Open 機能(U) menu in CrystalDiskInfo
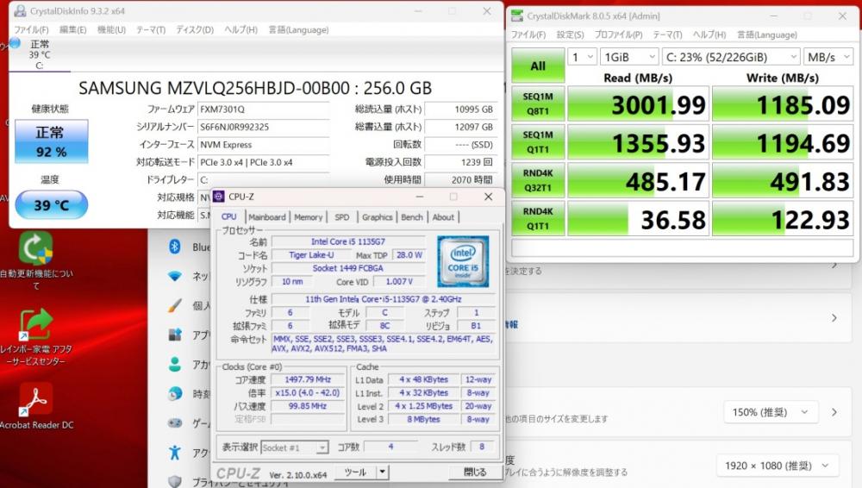 point(111,29)
